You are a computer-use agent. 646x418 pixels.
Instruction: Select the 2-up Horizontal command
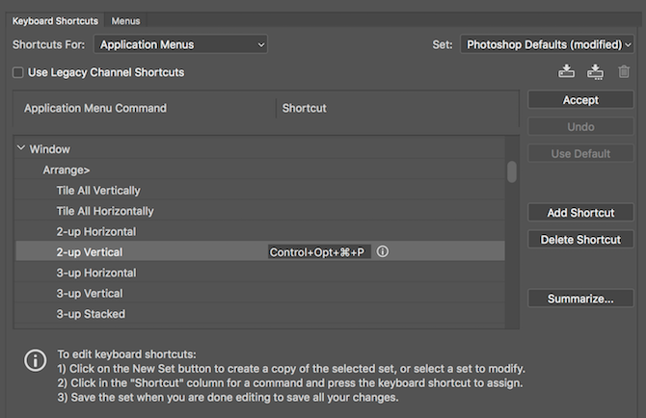(95, 232)
